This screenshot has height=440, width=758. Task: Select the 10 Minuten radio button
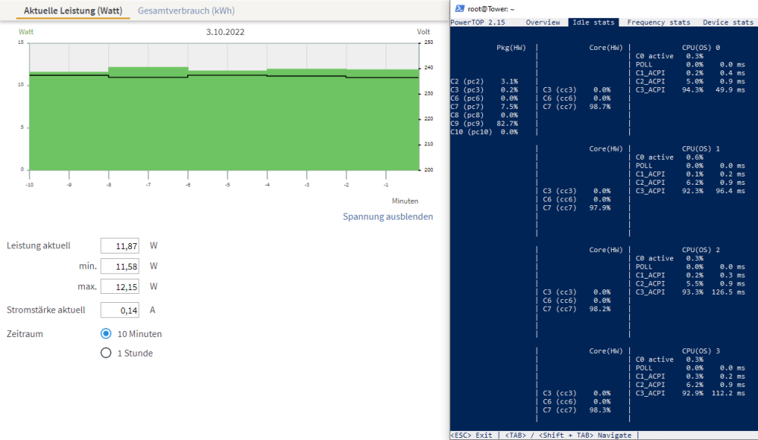tap(106, 334)
